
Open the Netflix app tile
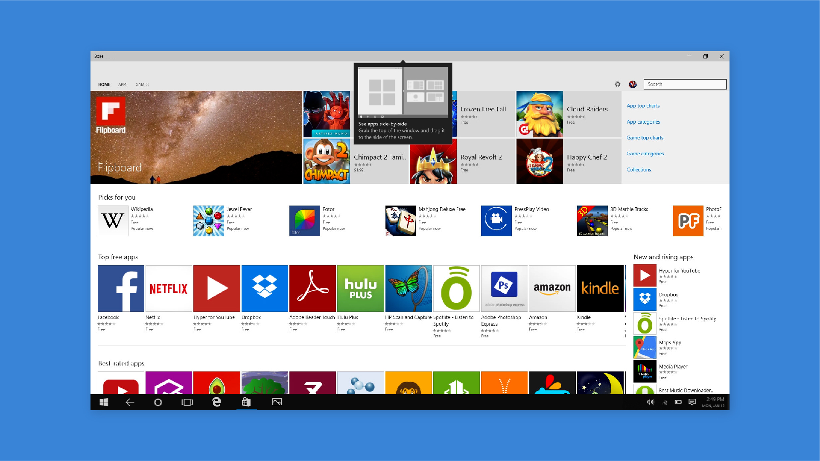point(169,288)
